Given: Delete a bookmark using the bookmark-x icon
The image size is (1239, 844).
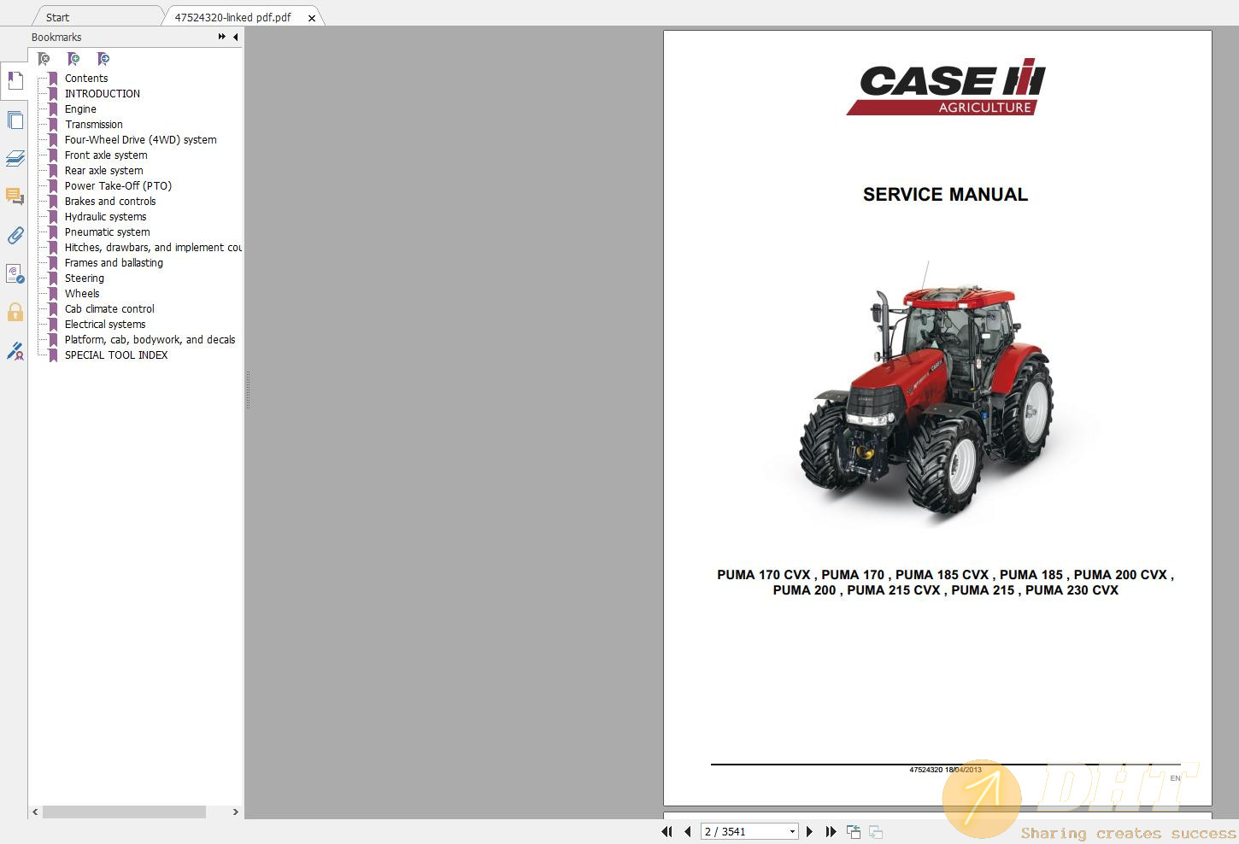Looking at the screenshot, I should tap(44, 58).
